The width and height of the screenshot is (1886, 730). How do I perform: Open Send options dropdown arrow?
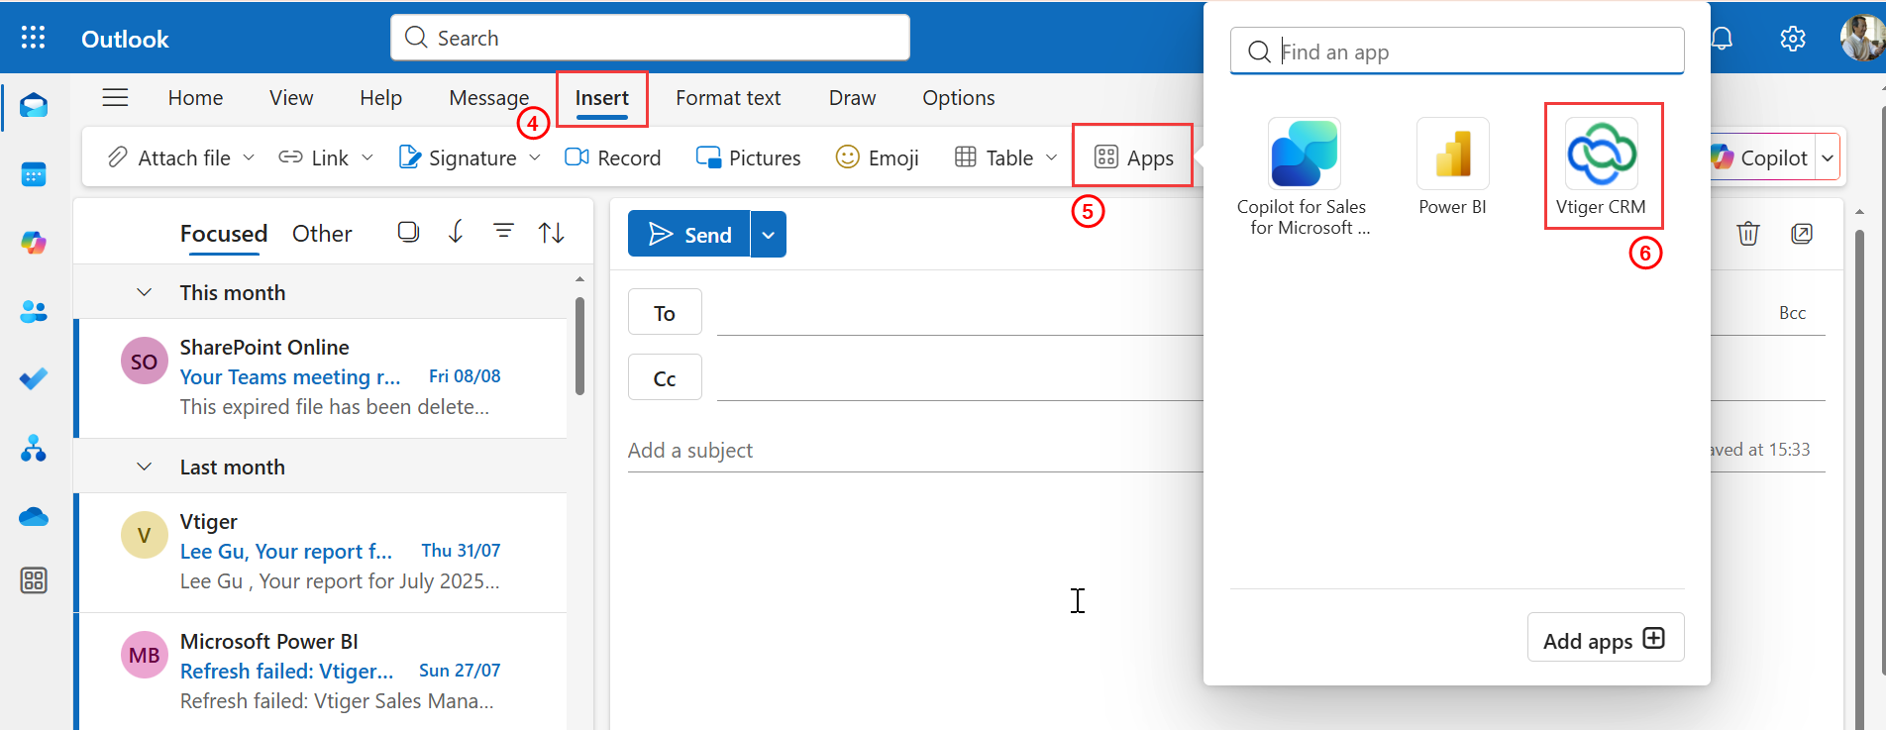click(769, 235)
